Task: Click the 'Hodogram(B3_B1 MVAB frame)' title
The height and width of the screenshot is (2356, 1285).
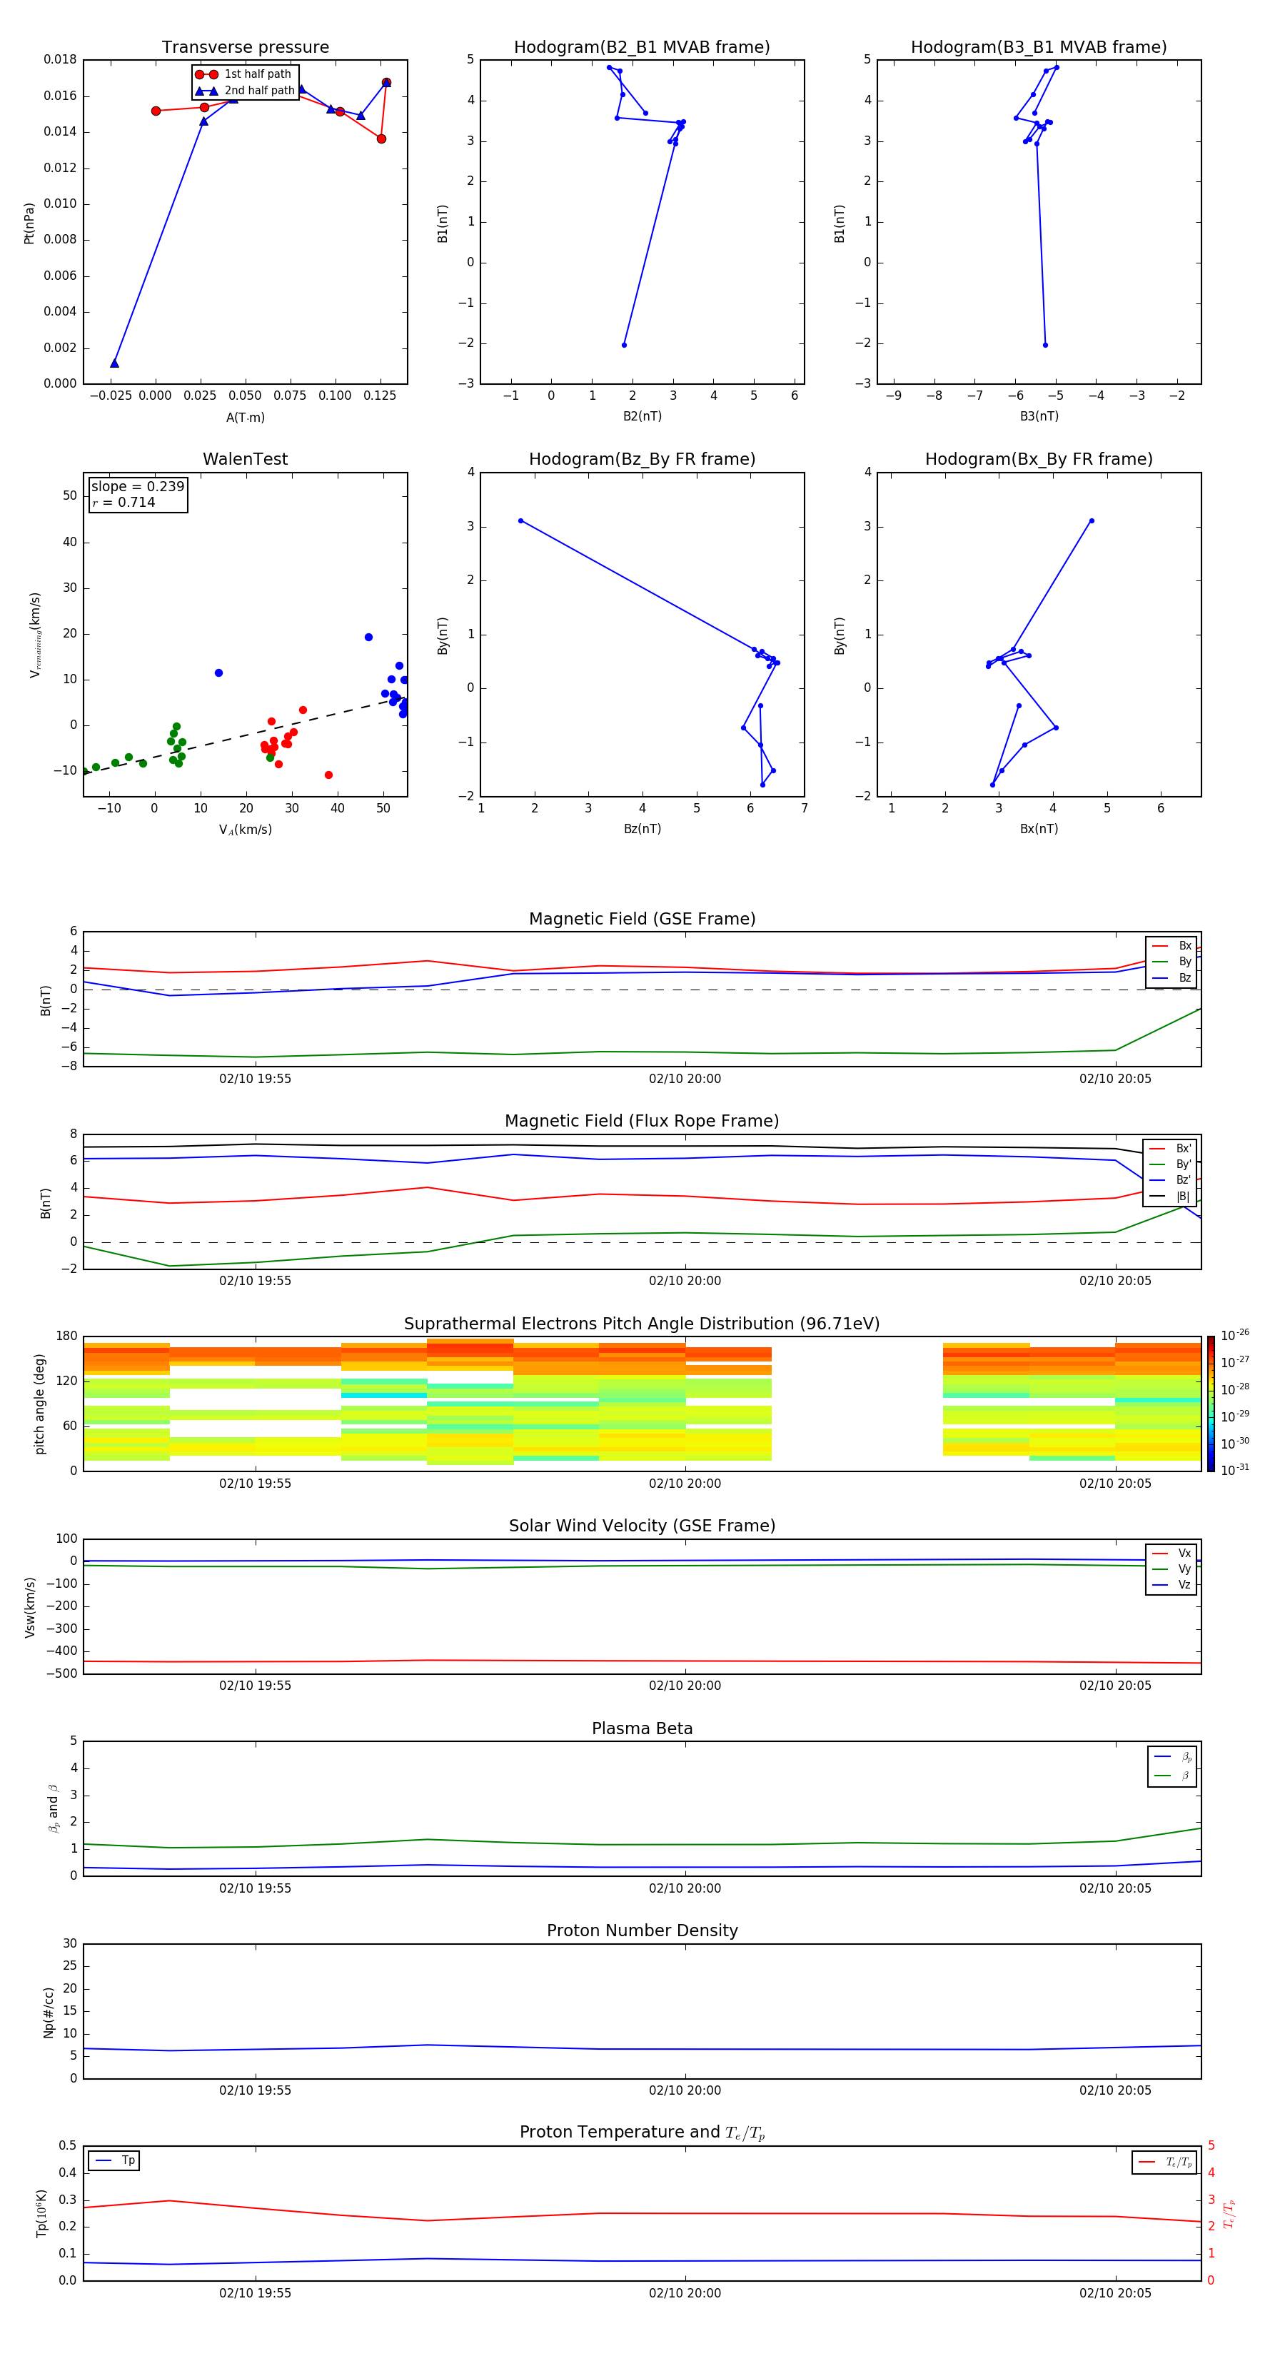Action: [x=1039, y=48]
